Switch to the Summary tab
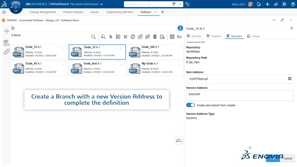Image resolution: width=297 pixels, height=167 pixels. [194, 36]
